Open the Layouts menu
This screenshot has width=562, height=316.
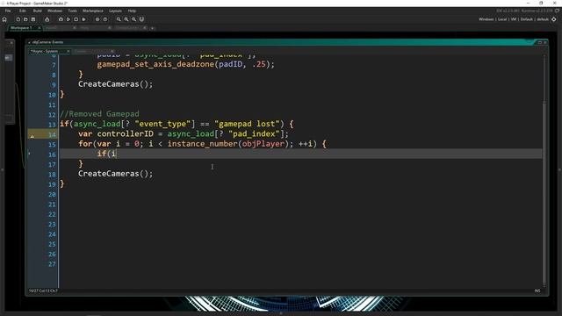(x=115, y=11)
